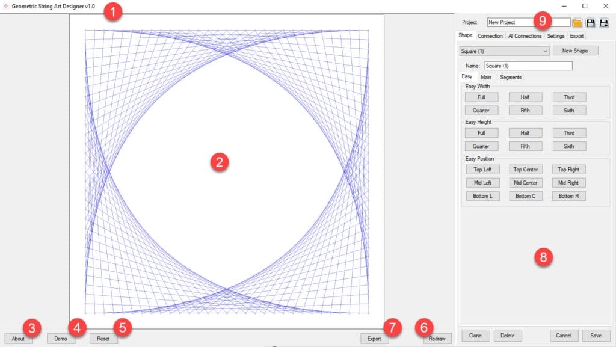Expand the Square (1) shape dropdown
616x347 pixels.
[504, 51]
